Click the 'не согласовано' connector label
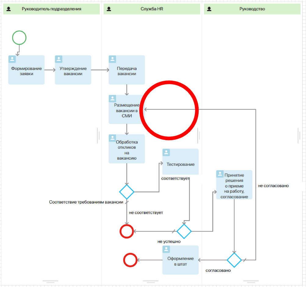The width and height of the screenshot is (306, 287). [273, 186]
